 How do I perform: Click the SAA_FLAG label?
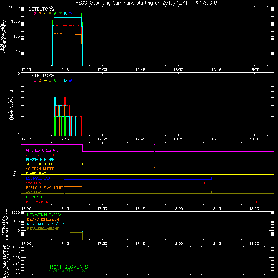[x=34, y=183]
